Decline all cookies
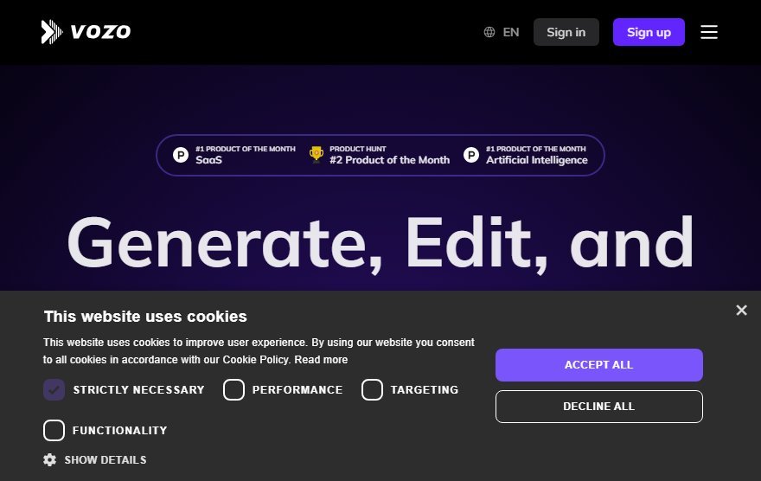The height and width of the screenshot is (481, 761). tap(599, 407)
